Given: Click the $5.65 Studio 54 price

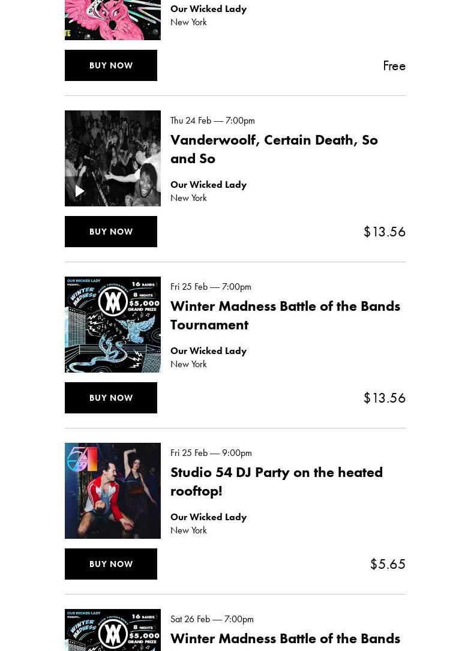Looking at the screenshot, I should pyautogui.click(x=388, y=564).
